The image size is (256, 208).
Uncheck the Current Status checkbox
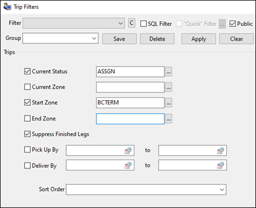click(x=28, y=72)
